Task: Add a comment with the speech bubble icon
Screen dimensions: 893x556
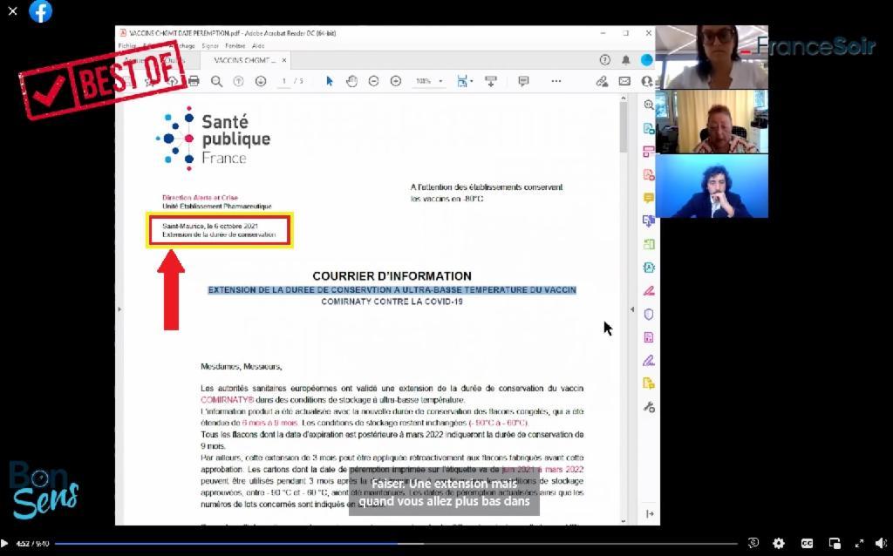Action: coord(523,81)
